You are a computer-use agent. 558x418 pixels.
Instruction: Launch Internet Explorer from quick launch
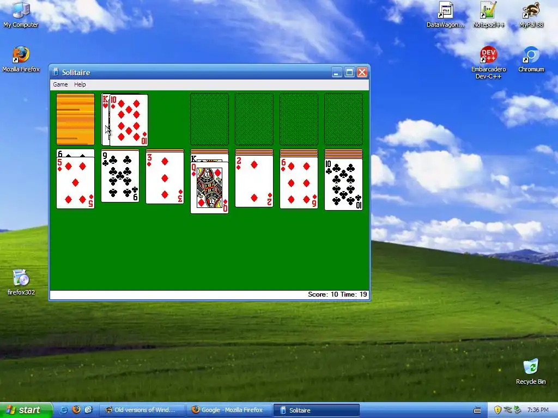(x=64, y=410)
